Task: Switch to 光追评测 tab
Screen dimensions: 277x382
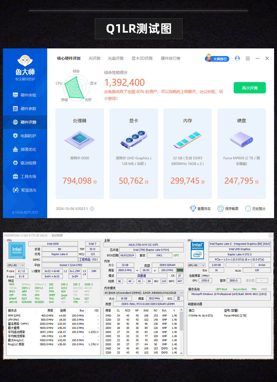Action: 116,58
